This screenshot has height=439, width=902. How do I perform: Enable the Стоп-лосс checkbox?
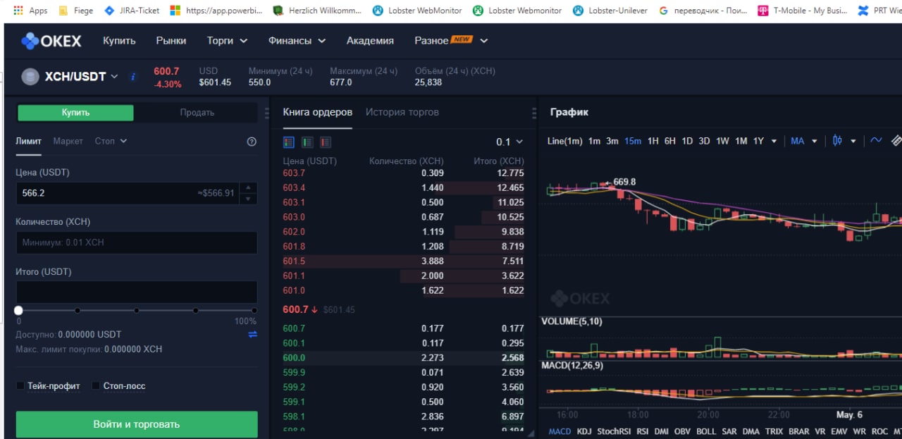pyautogui.click(x=96, y=385)
